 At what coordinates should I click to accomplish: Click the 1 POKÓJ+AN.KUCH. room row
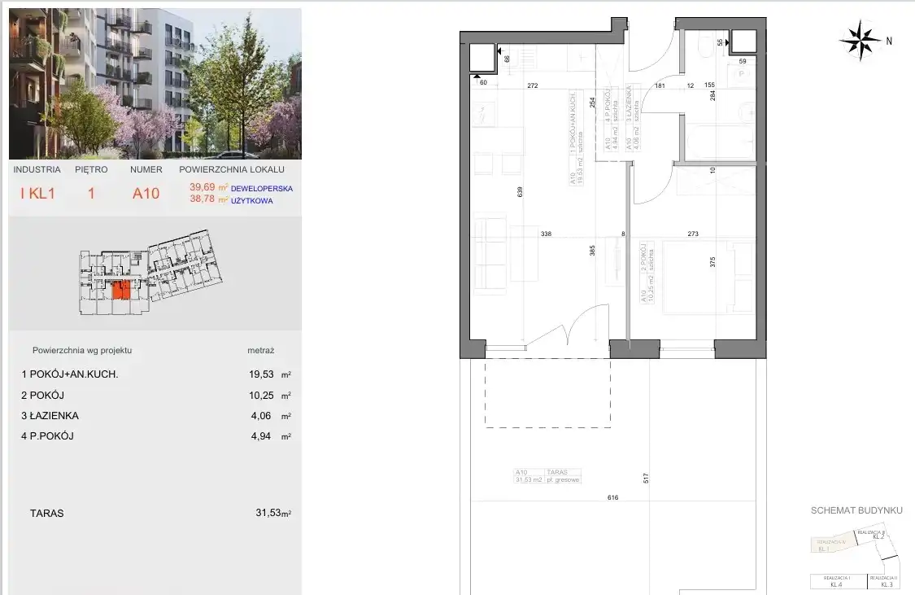[x=155, y=374]
